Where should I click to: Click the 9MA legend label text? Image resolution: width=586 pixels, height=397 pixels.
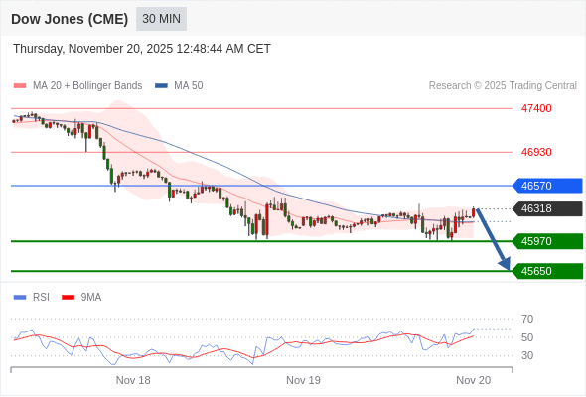tap(91, 298)
